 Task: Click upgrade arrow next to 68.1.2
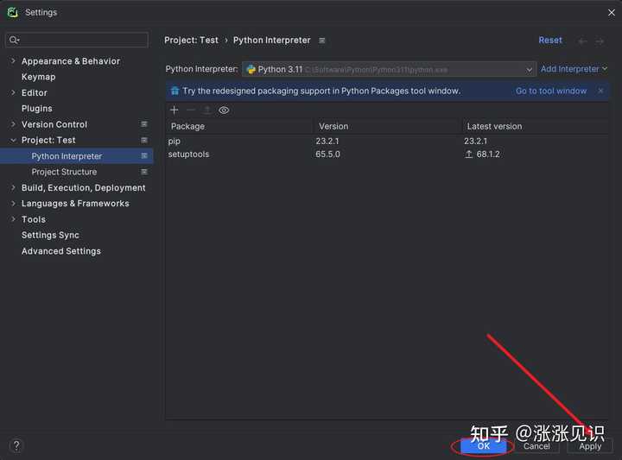469,154
